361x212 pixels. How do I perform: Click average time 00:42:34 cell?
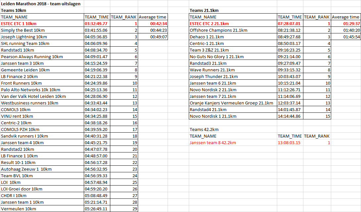[x=158, y=23]
